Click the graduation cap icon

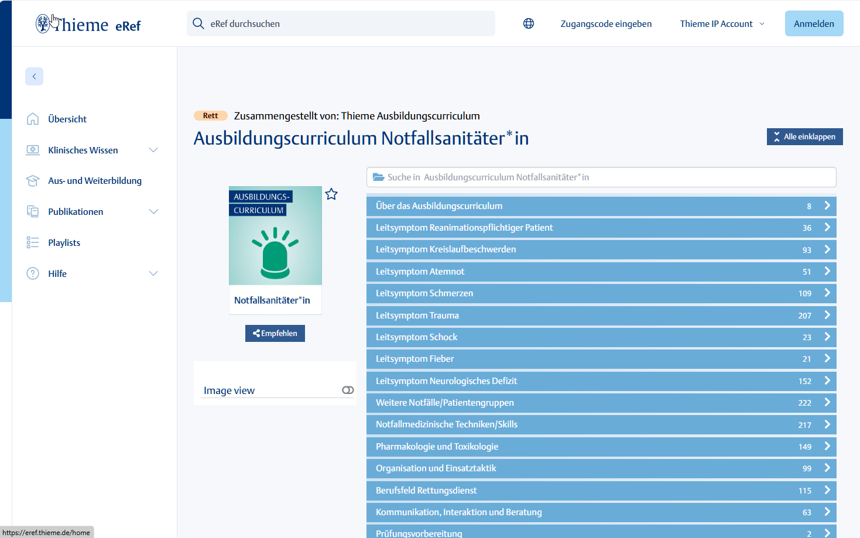click(33, 181)
